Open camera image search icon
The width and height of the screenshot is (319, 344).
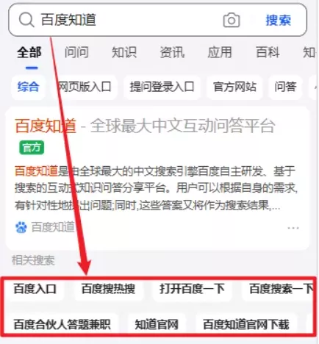(x=232, y=20)
